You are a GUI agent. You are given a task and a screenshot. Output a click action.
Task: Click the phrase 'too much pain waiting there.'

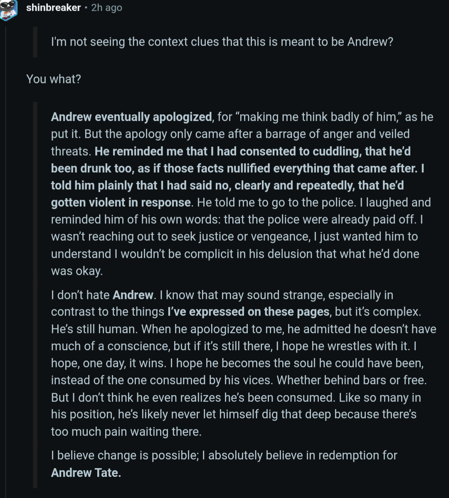(126, 432)
